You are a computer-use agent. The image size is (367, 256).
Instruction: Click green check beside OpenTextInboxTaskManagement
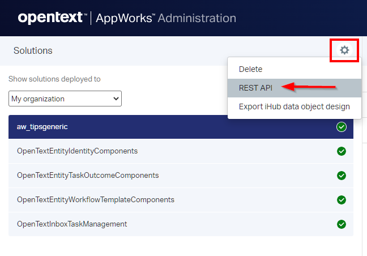(x=341, y=224)
